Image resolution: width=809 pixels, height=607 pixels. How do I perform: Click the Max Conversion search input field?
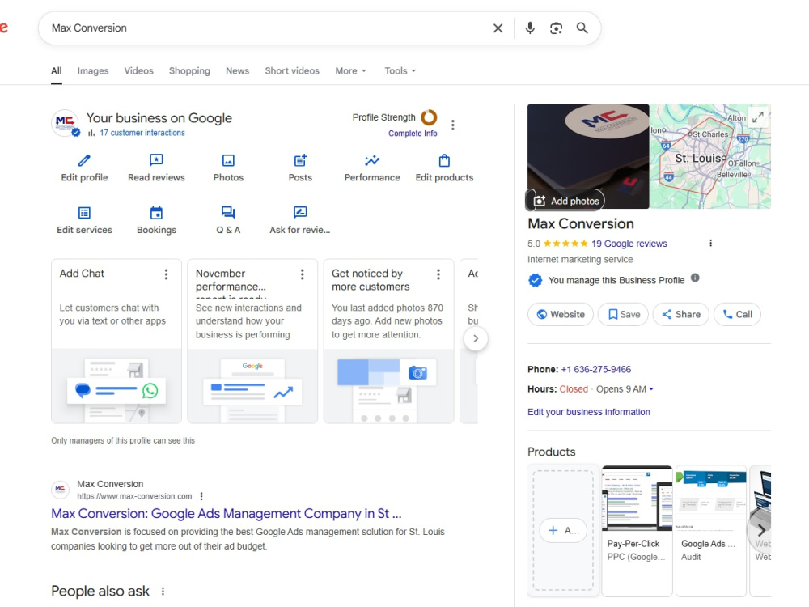(x=265, y=28)
